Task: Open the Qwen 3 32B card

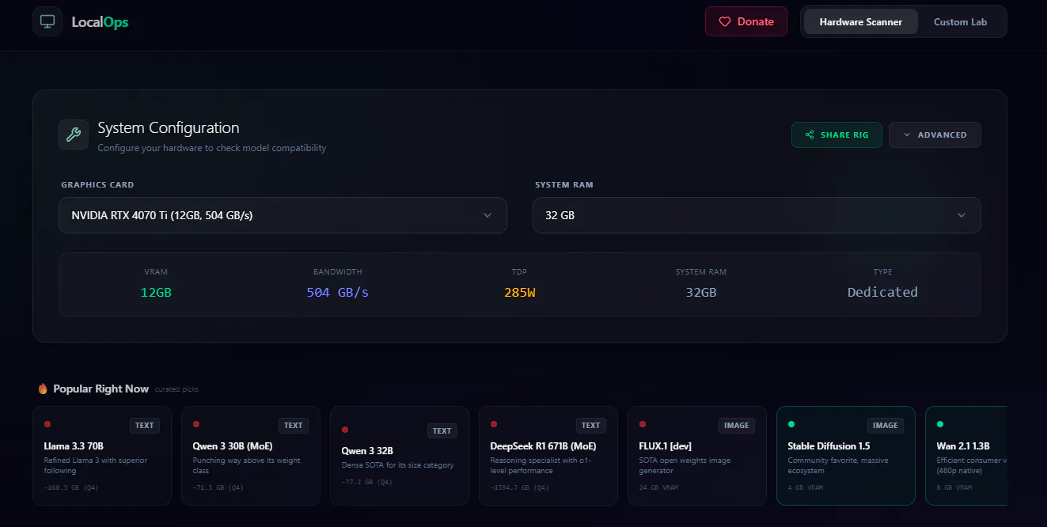Action: click(400, 456)
